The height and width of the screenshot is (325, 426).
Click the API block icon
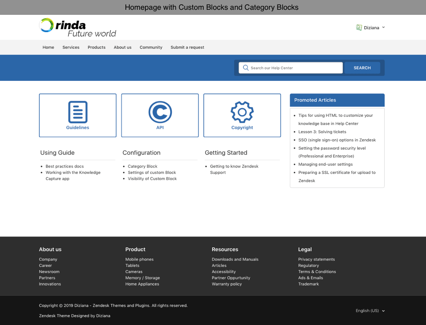[160, 112]
